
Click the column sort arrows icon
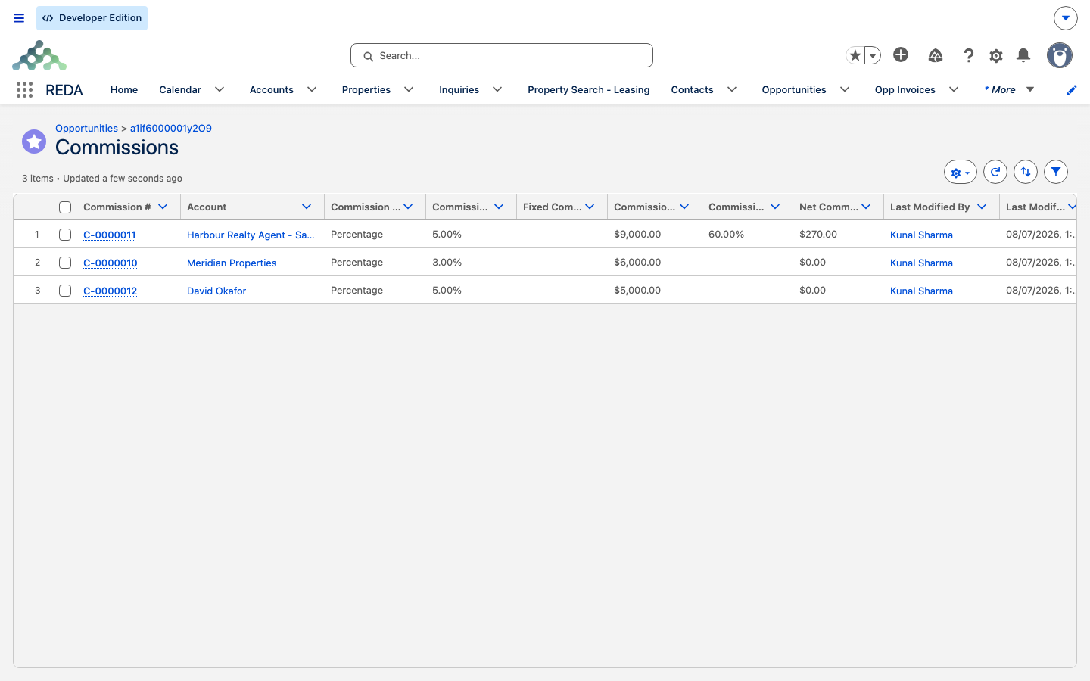point(1026,172)
